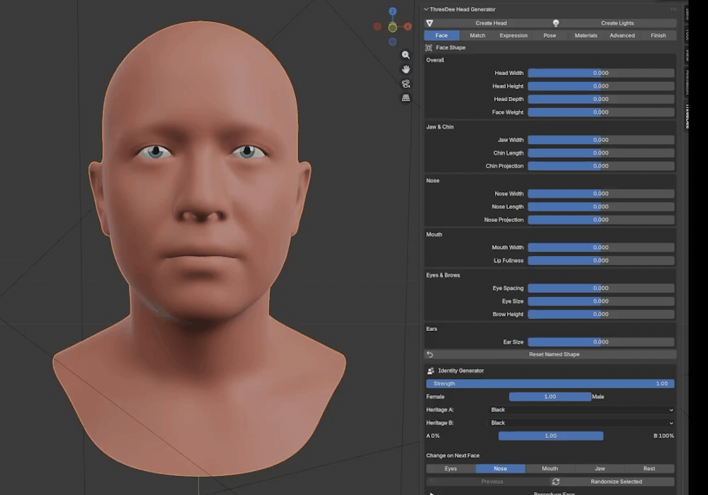Click the Lip Fullness slider
This screenshot has width=708, height=495.
601,260
